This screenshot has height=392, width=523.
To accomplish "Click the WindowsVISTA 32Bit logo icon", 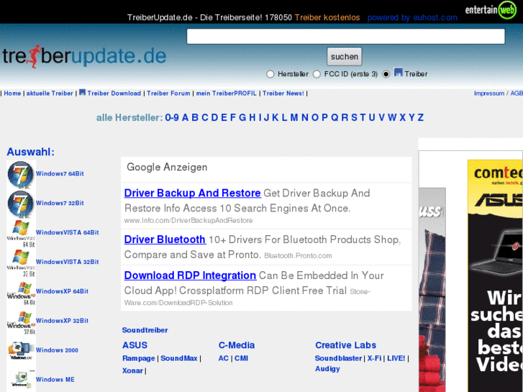I will click(x=21, y=263).
